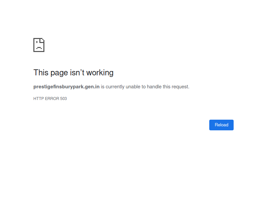
Task: Click the sad page error icon
Action: (39, 45)
